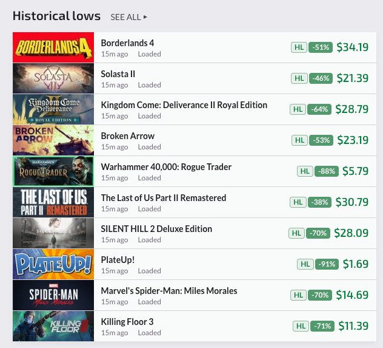This screenshot has width=383, height=348.
Task: Open The Last of Us Part II thumbnail
Action: 53,202
